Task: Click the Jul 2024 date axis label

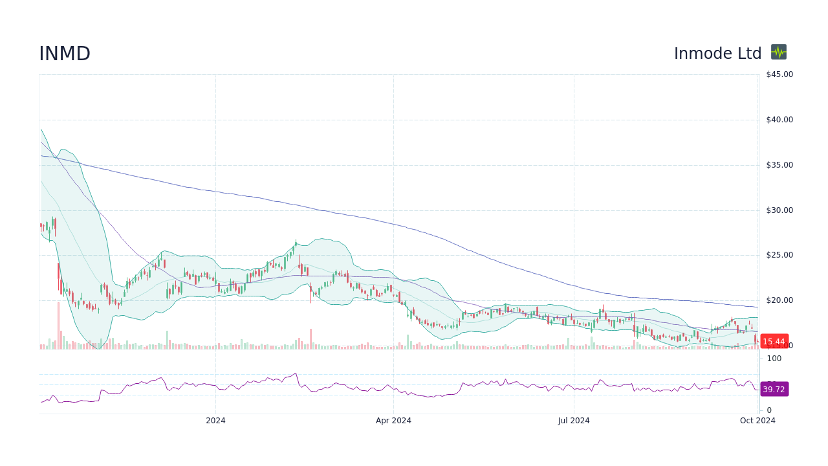Action: (x=574, y=421)
